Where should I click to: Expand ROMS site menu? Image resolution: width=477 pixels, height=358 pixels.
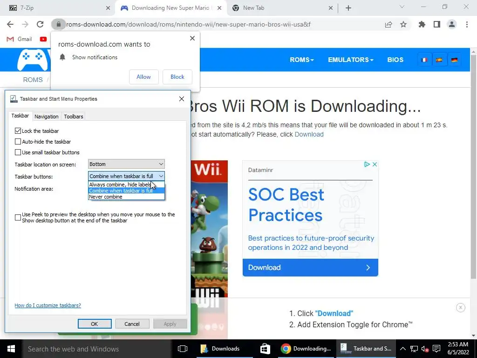[301, 60]
